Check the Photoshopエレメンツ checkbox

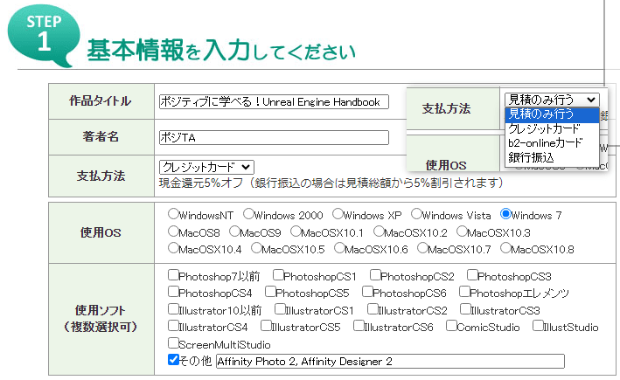[464, 292]
